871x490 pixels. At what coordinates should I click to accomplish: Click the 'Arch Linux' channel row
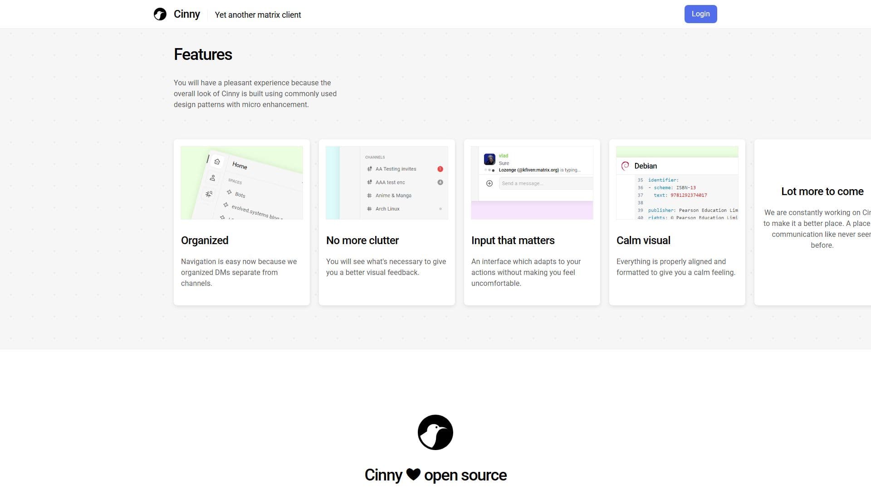[x=404, y=209]
